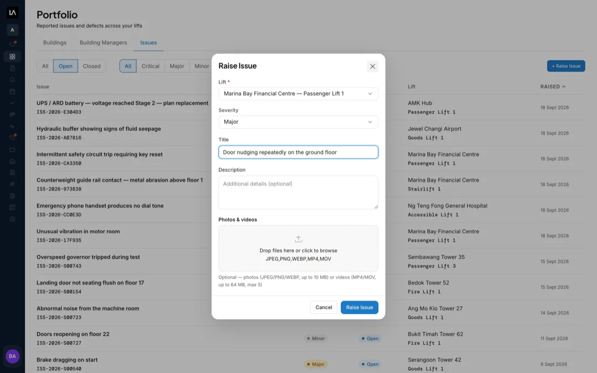597x373 pixels.
Task: Open the pulse activity icon in the sidebar
Action: [12, 126]
